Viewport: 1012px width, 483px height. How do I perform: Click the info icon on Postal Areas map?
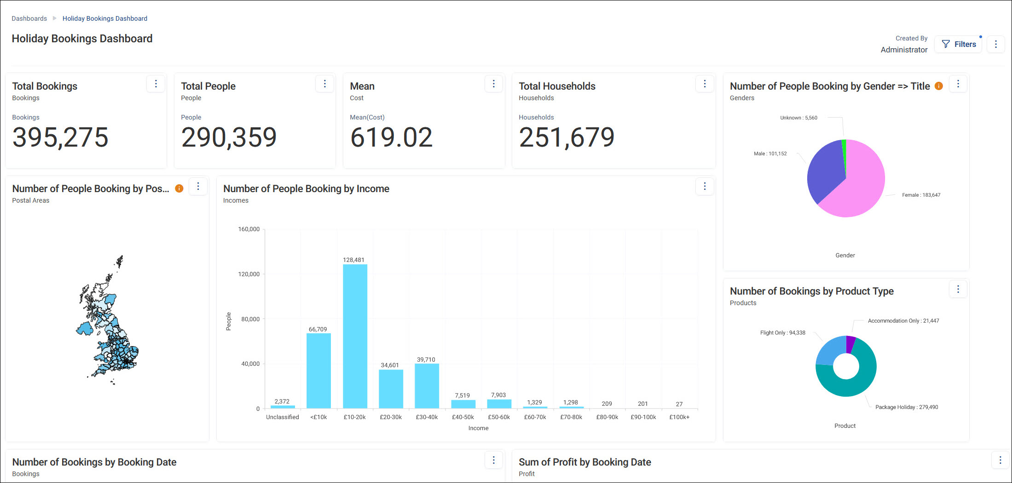coord(179,188)
